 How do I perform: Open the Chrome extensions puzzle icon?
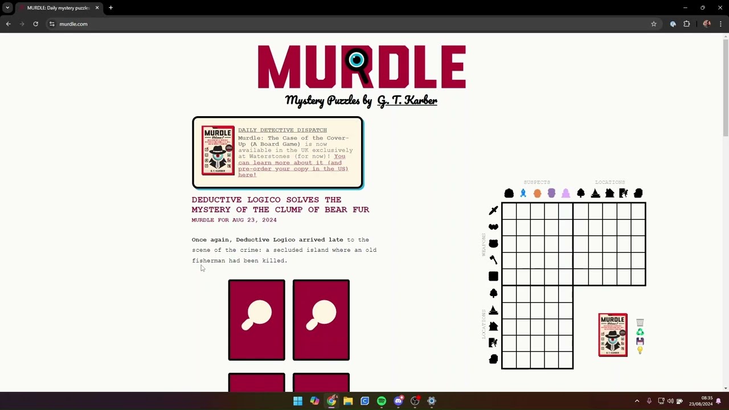click(686, 24)
